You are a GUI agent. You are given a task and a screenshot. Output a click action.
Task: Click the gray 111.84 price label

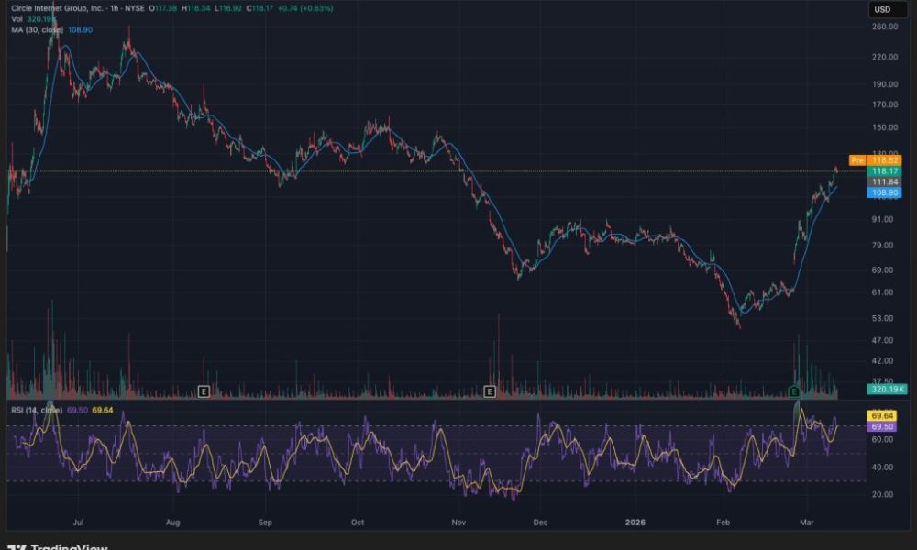coord(886,182)
